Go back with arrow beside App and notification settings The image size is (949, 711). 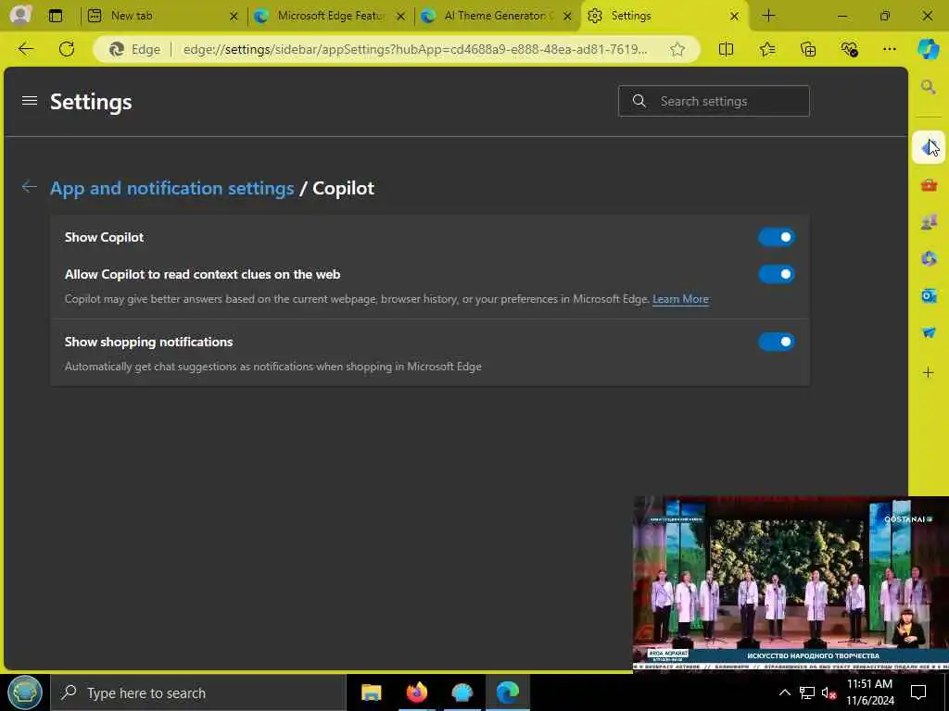tap(29, 187)
